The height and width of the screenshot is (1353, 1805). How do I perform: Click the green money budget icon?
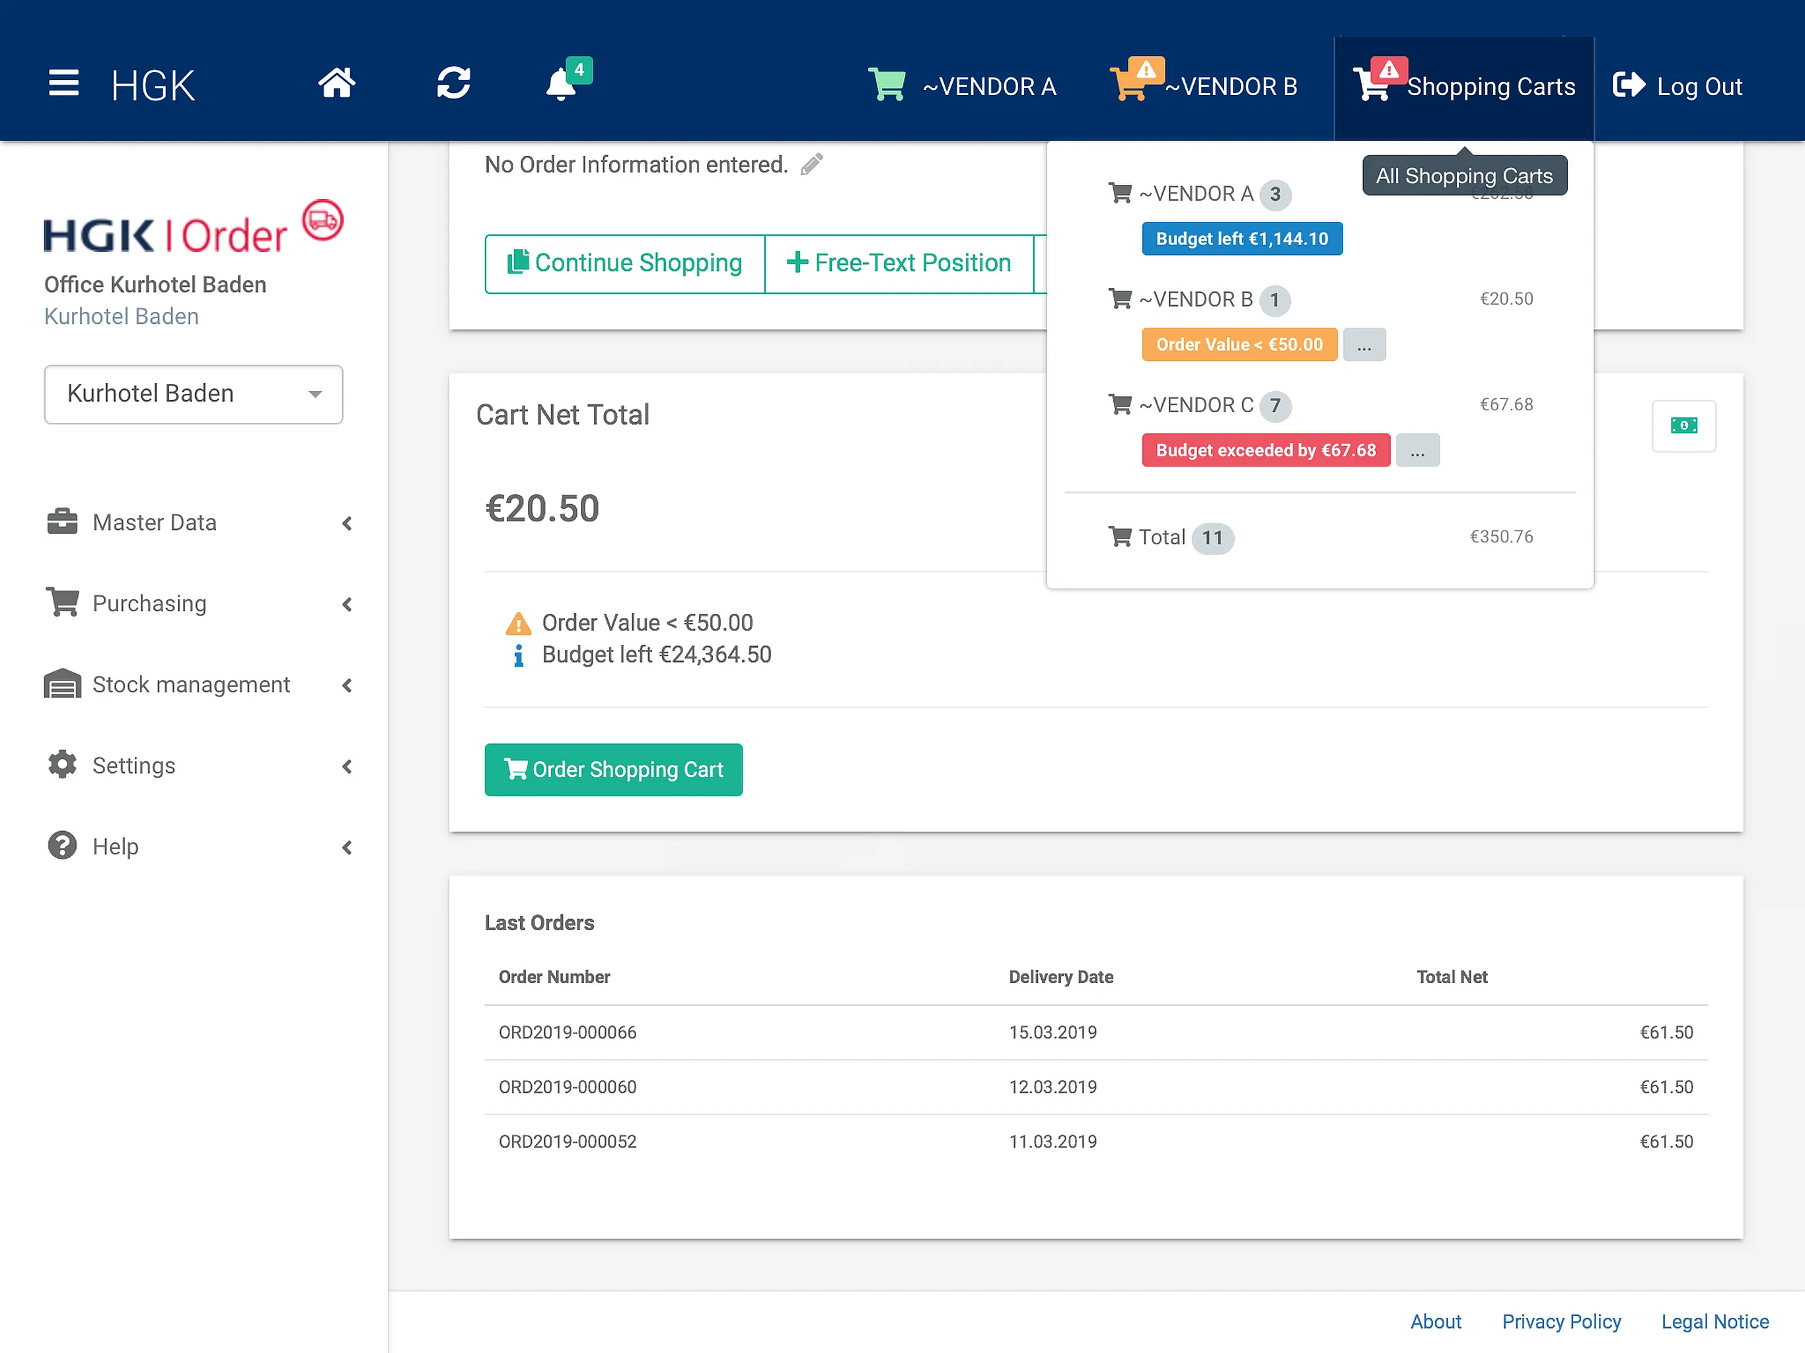1683,425
